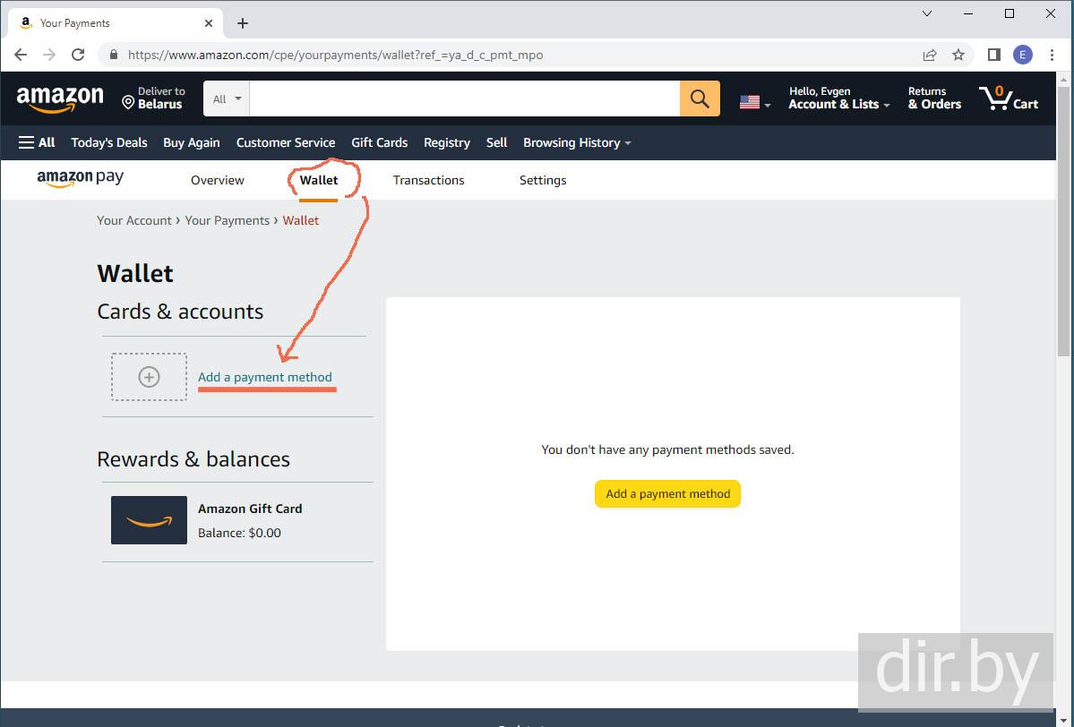Click the Amazon Pay logo
The height and width of the screenshot is (727, 1074).
click(x=80, y=179)
